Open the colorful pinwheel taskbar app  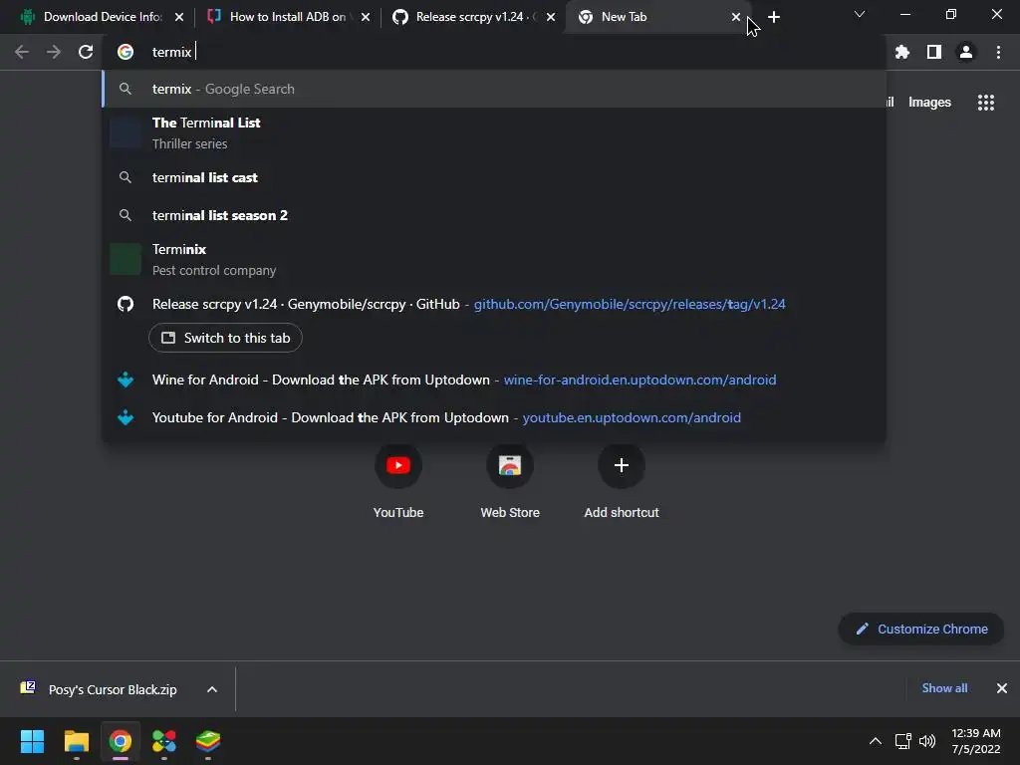(x=164, y=741)
